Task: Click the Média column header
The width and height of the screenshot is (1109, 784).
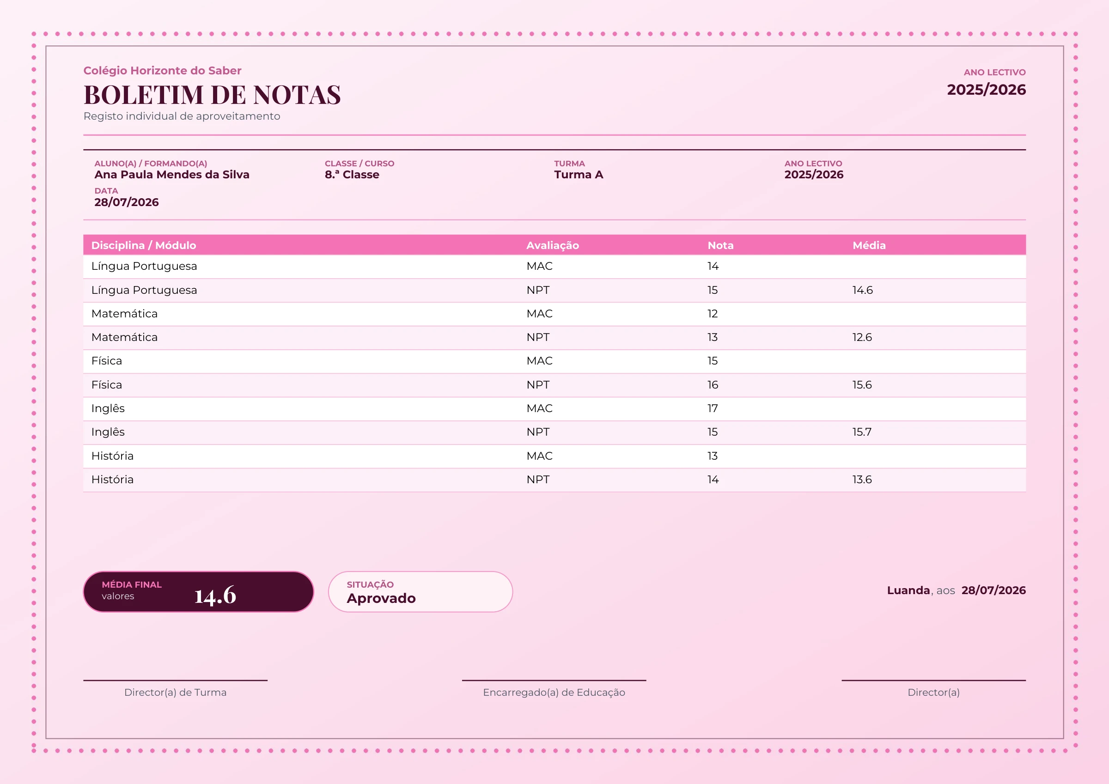Action: pyautogui.click(x=869, y=245)
